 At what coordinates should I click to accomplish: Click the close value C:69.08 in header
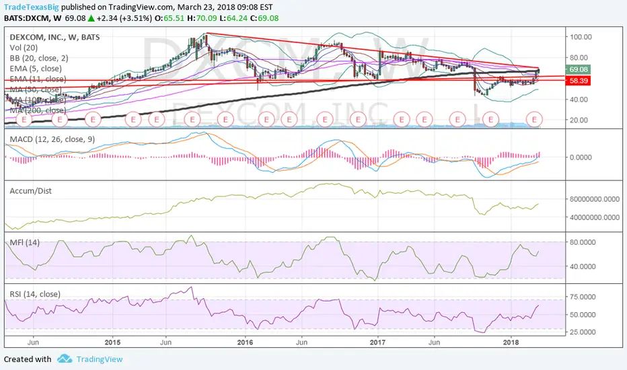[264, 18]
